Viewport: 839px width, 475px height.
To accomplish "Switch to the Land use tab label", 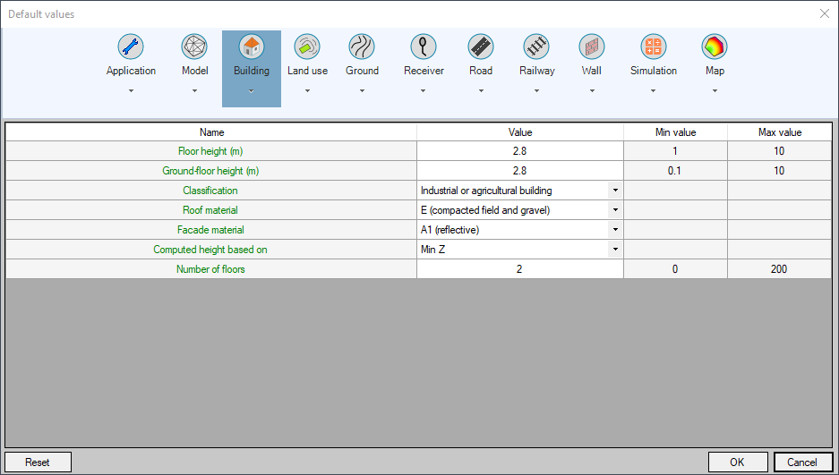I will pos(307,71).
